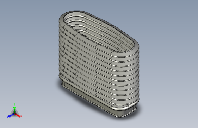Select the ribbed oval 3D model
This screenshot has height=128, width=198.
pyautogui.click(x=99, y=64)
